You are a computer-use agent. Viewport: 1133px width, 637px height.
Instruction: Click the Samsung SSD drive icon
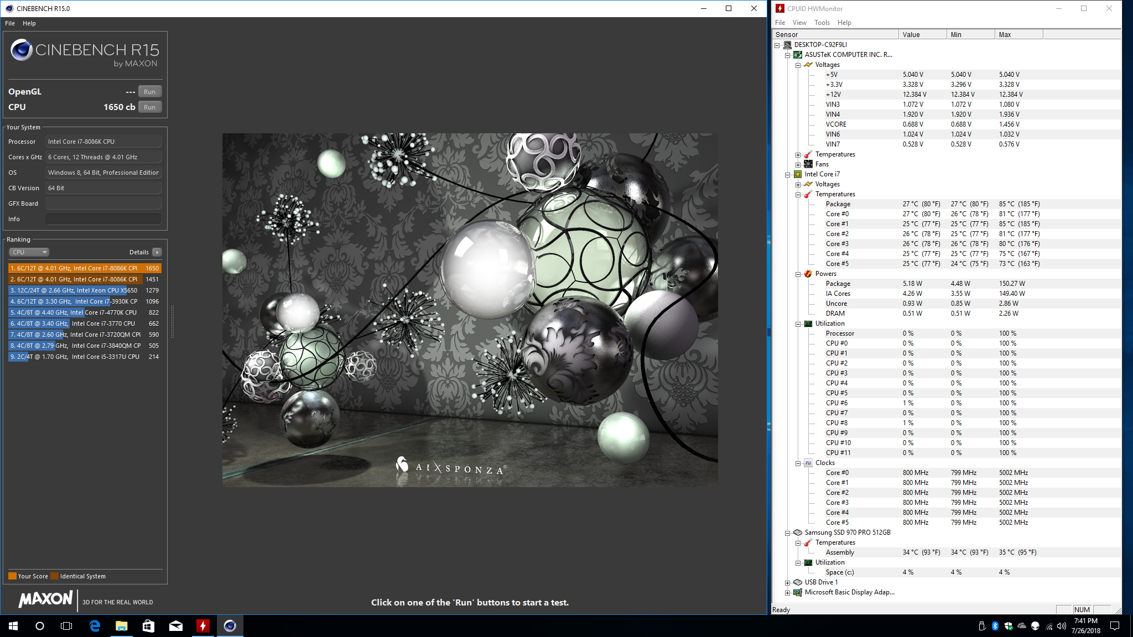pos(798,532)
